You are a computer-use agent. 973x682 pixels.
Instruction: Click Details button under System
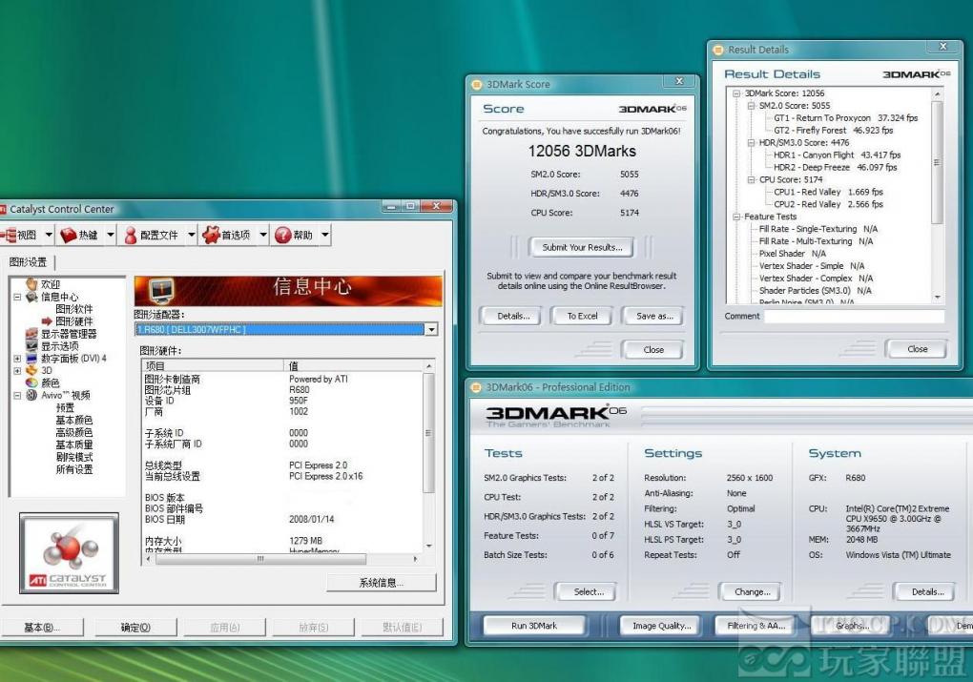click(x=927, y=592)
